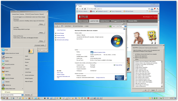Expand All Programs in Start menu
The image size is (178, 101).
[13, 92]
